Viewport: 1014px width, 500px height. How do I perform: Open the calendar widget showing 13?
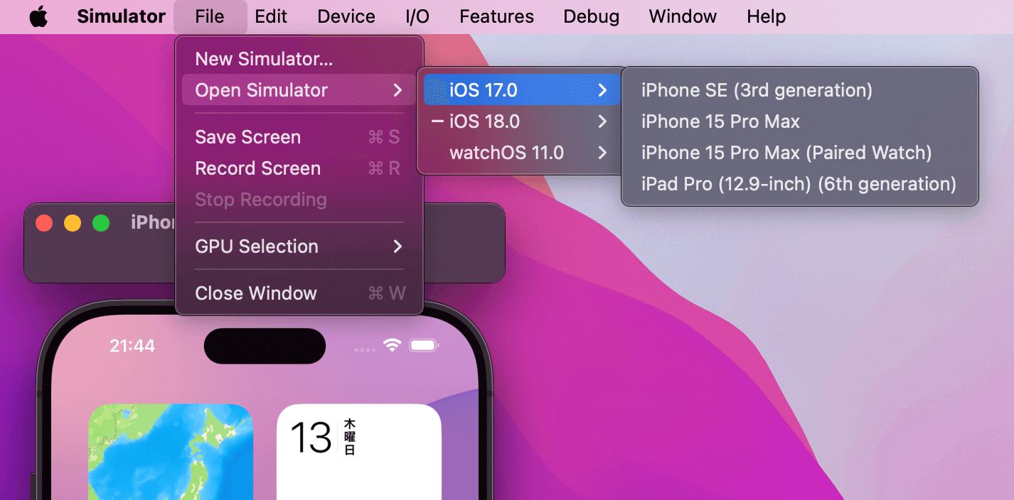[359, 452]
